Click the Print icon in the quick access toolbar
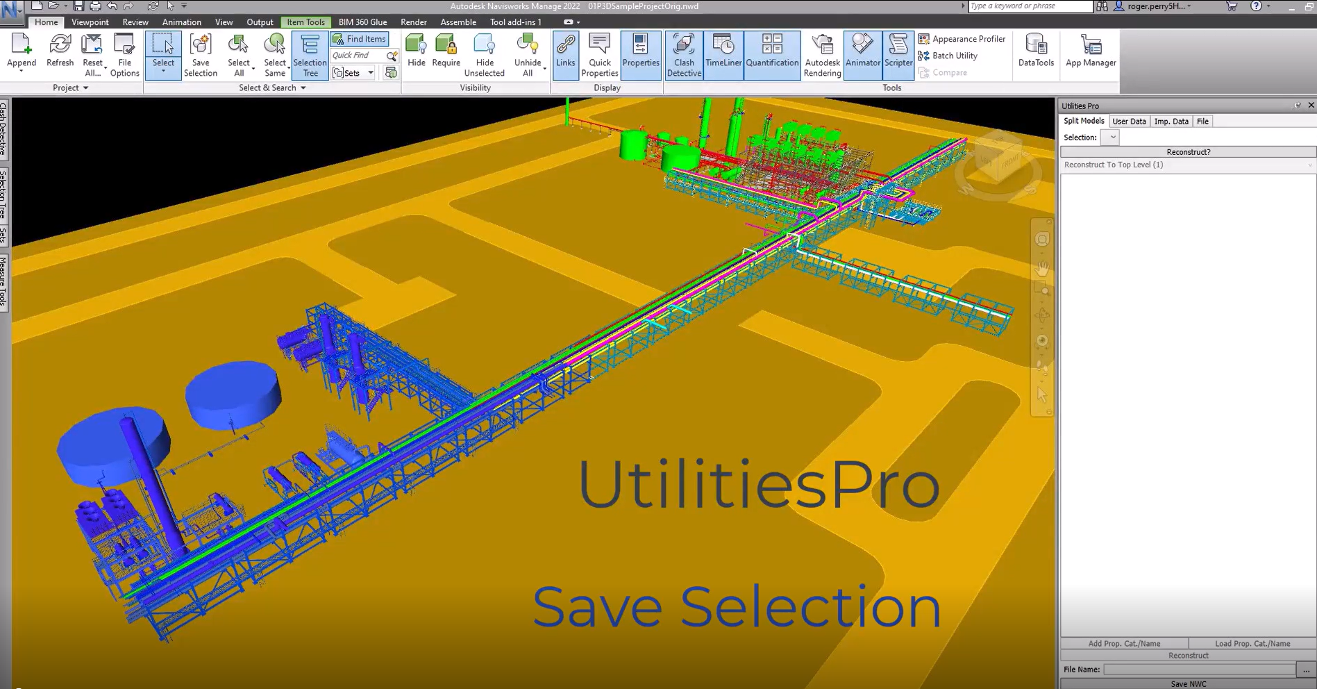The image size is (1317, 689). [x=95, y=6]
